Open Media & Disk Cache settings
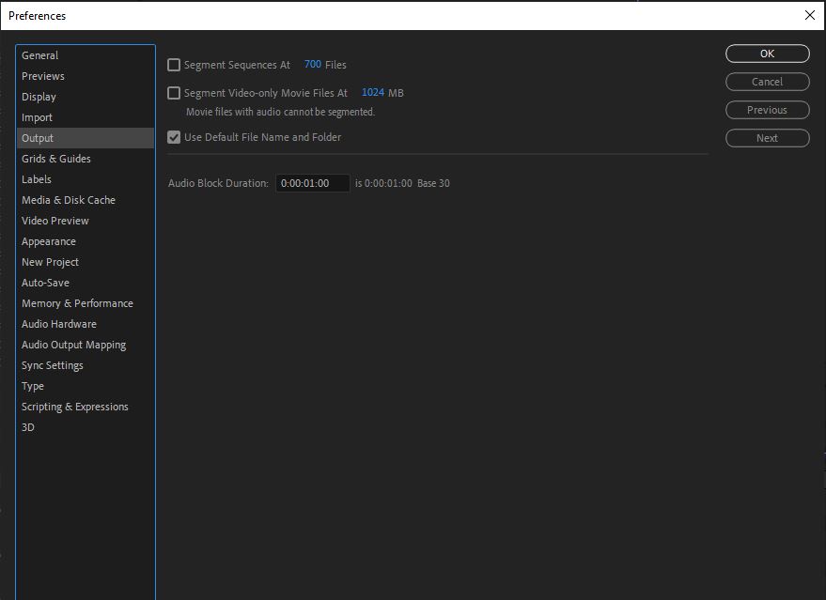Image resolution: width=826 pixels, height=600 pixels. (68, 200)
